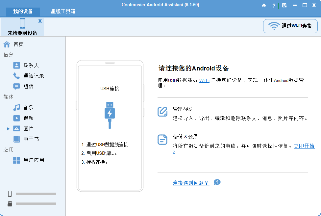Click the USB plug illustration icon
The image size is (321, 216).
[110, 115]
